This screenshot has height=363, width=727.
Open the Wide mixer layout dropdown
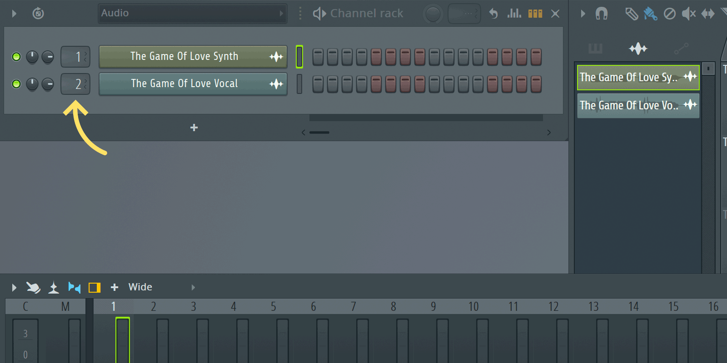pos(140,287)
